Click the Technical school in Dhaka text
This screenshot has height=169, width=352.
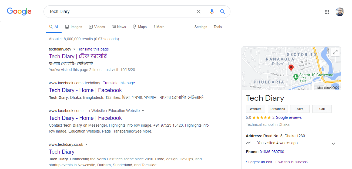pos(268,124)
